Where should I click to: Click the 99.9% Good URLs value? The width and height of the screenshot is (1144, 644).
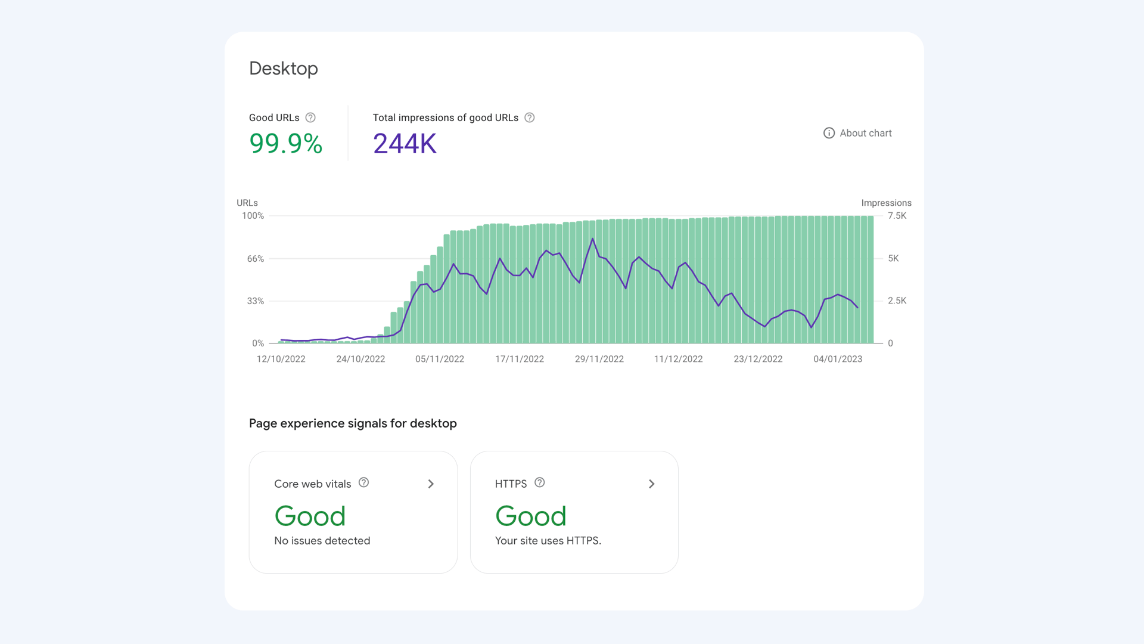[x=286, y=143]
